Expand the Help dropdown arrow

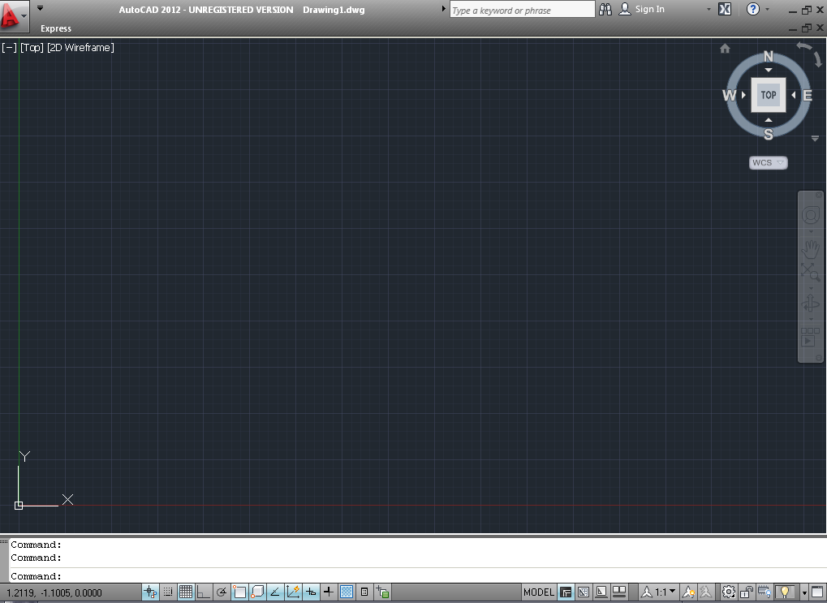[767, 10]
